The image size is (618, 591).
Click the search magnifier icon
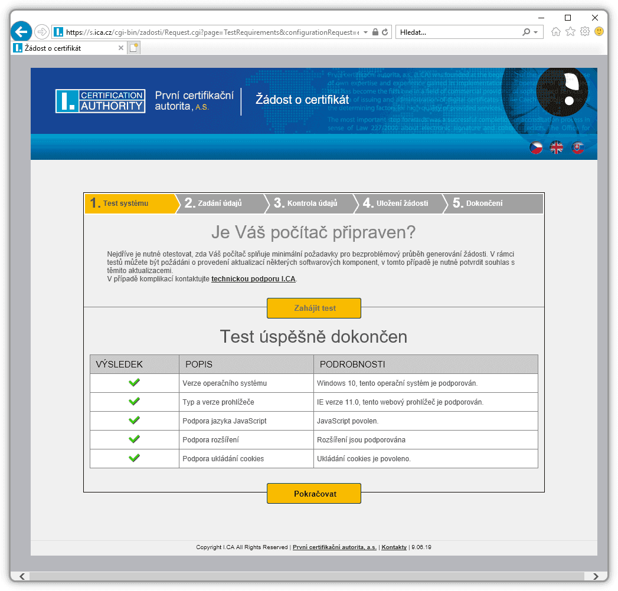(x=526, y=32)
